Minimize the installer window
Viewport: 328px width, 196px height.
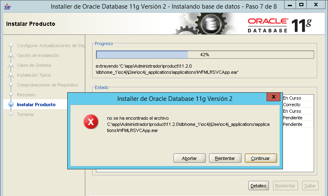290,5
